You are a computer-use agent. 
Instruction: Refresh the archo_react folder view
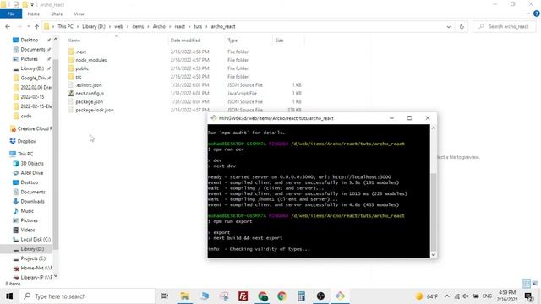[x=462, y=26]
